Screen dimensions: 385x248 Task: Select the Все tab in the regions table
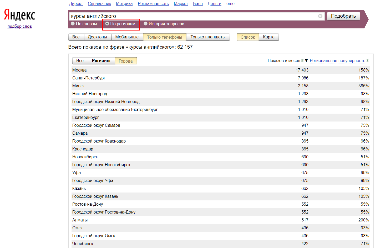pyautogui.click(x=80, y=61)
